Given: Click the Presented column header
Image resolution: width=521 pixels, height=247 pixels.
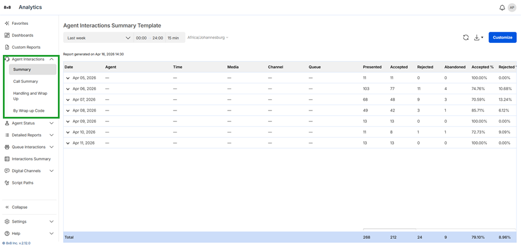Looking at the screenshot, I should 372,67.
